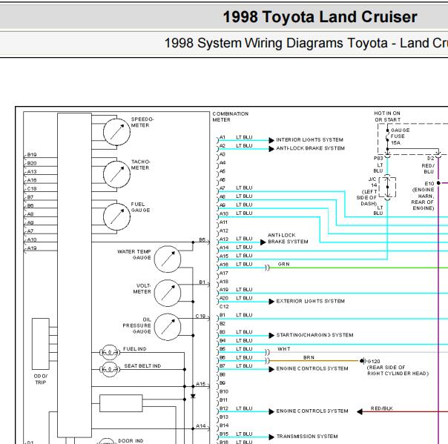Viewport: 448px width, 444px height.
Task: Click the 'LEFT SIDE OF DASH' note
Action: coord(367,198)
